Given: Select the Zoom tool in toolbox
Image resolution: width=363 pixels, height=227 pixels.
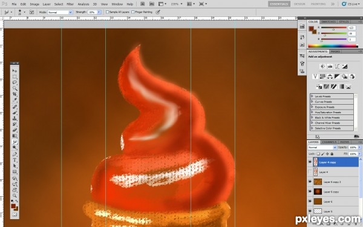Looking at the screenshot, I should (x=15, y=196).
